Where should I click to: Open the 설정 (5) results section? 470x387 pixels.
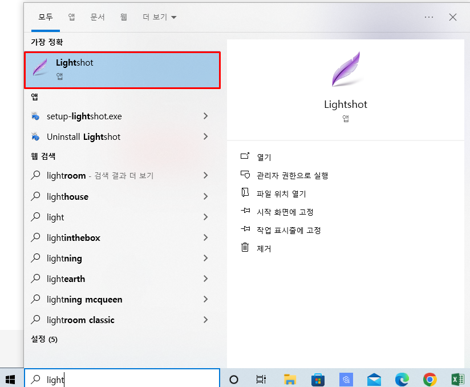click(44, 339)
